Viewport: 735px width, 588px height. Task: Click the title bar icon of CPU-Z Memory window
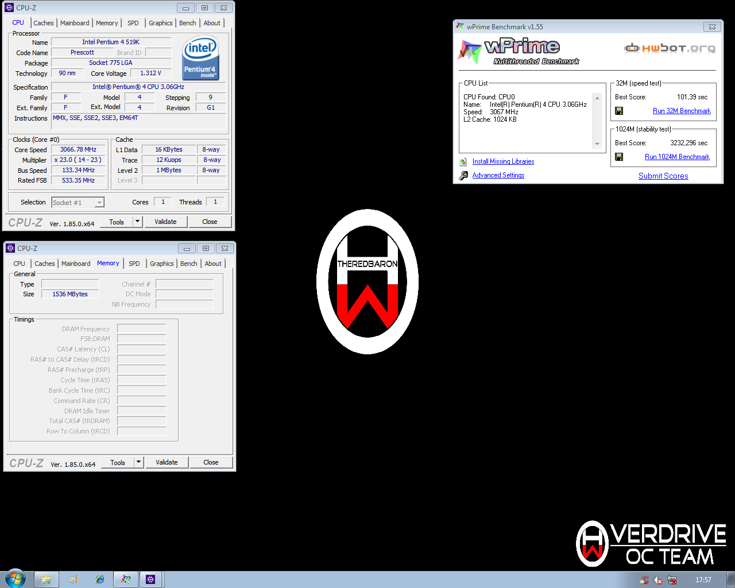point(10,248)
